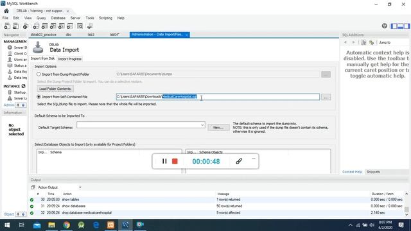Open Users and Privileges in navigator
The image size is (411, 231).
coord(17,60)
